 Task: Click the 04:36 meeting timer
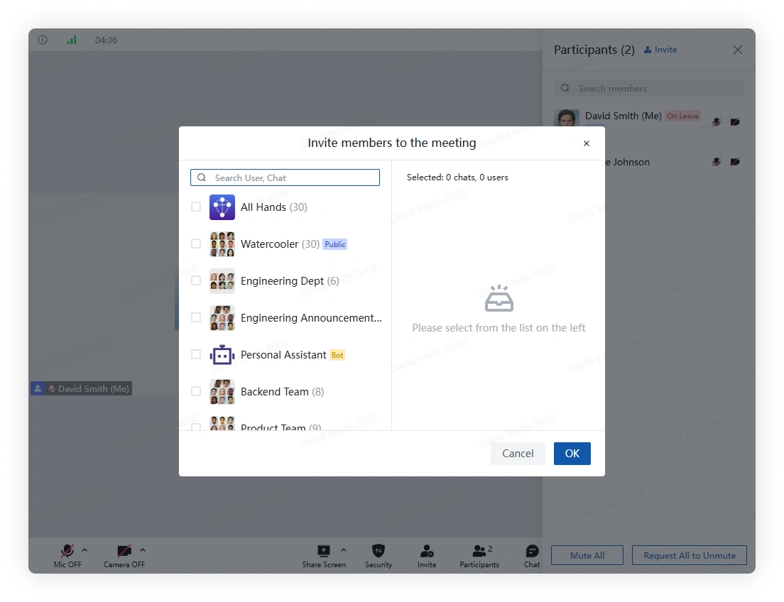point(106,40)
